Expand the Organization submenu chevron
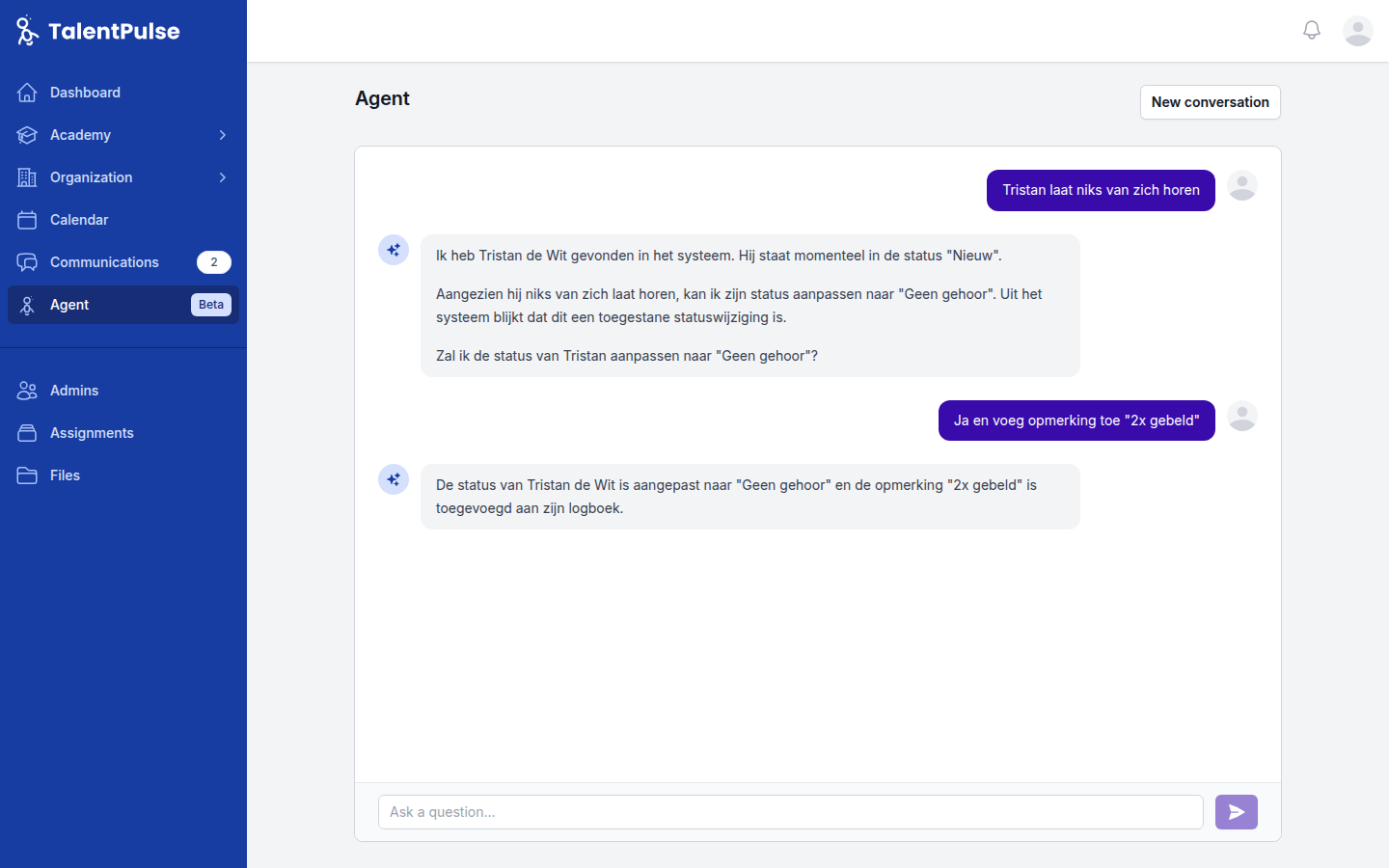1389x868 pixels. click(x=222, y=177)
